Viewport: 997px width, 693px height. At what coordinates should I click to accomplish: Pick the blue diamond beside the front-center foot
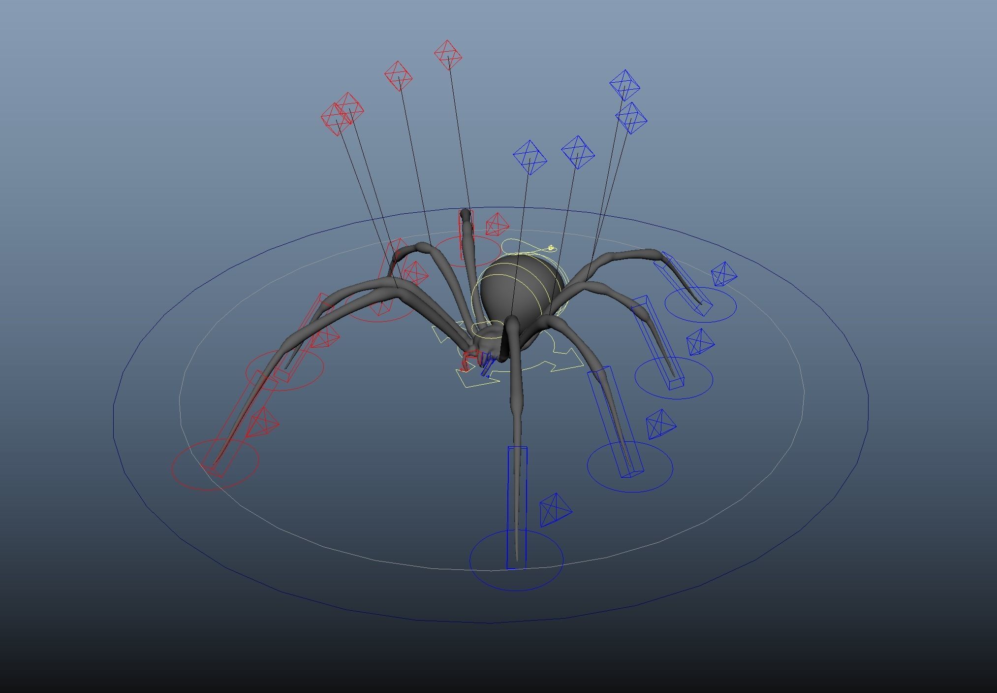point(556,509)
